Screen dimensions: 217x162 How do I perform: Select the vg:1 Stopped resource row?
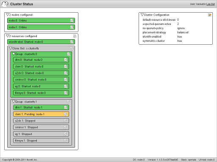(41, 134)
